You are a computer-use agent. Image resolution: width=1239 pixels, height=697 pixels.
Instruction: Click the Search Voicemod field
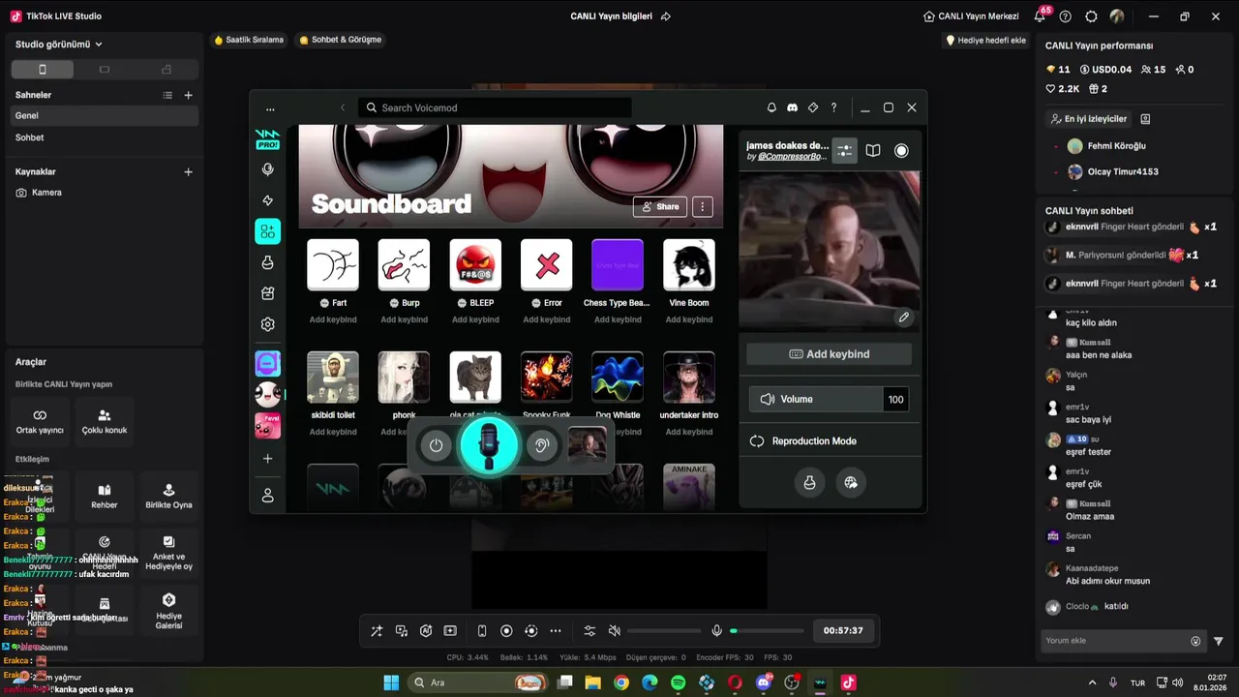click(x=495, y=107)
